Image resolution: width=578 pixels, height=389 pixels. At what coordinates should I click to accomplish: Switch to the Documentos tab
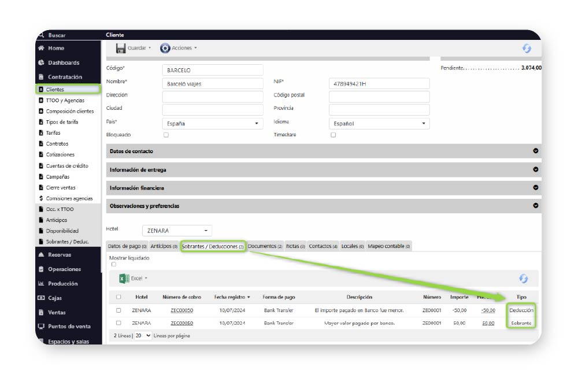tap(265, 246)
